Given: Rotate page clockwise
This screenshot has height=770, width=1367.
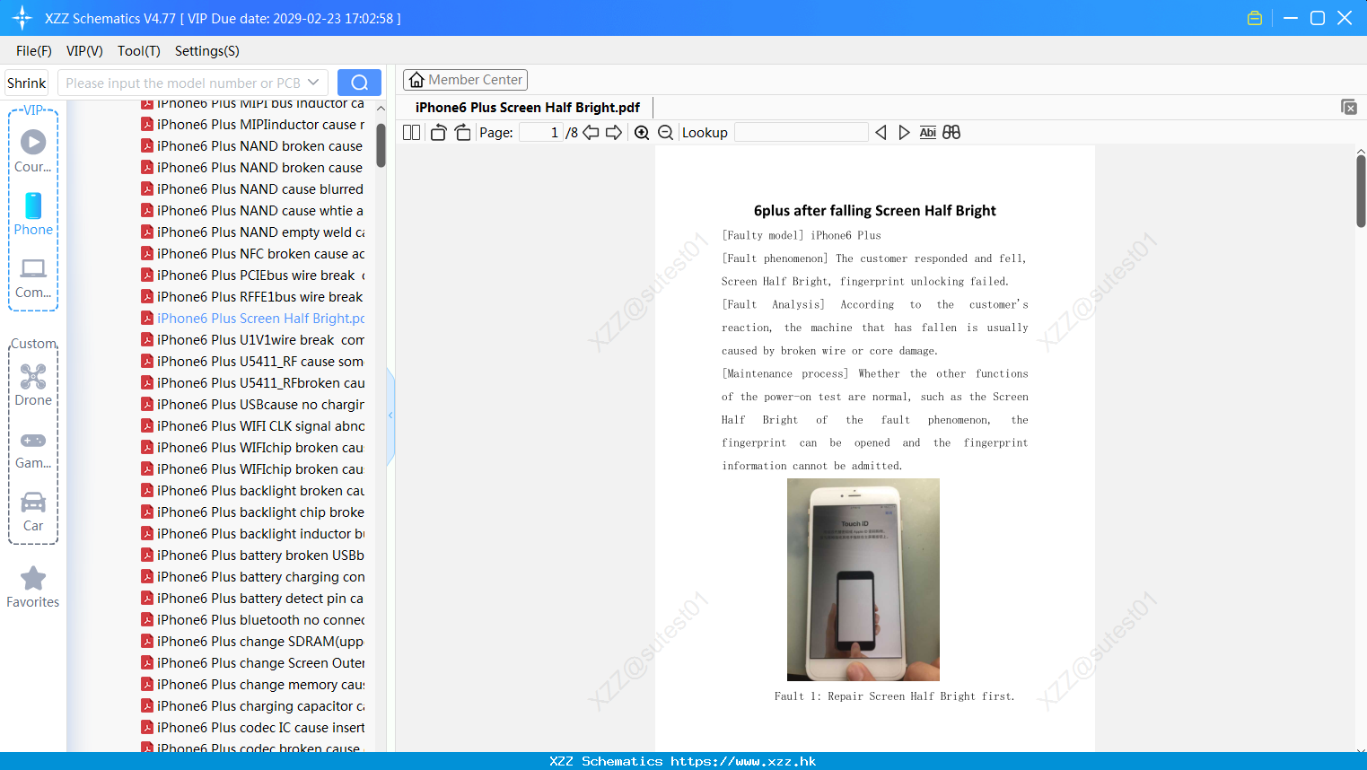Looking at the screenshot, I should (x=462, y=133).
